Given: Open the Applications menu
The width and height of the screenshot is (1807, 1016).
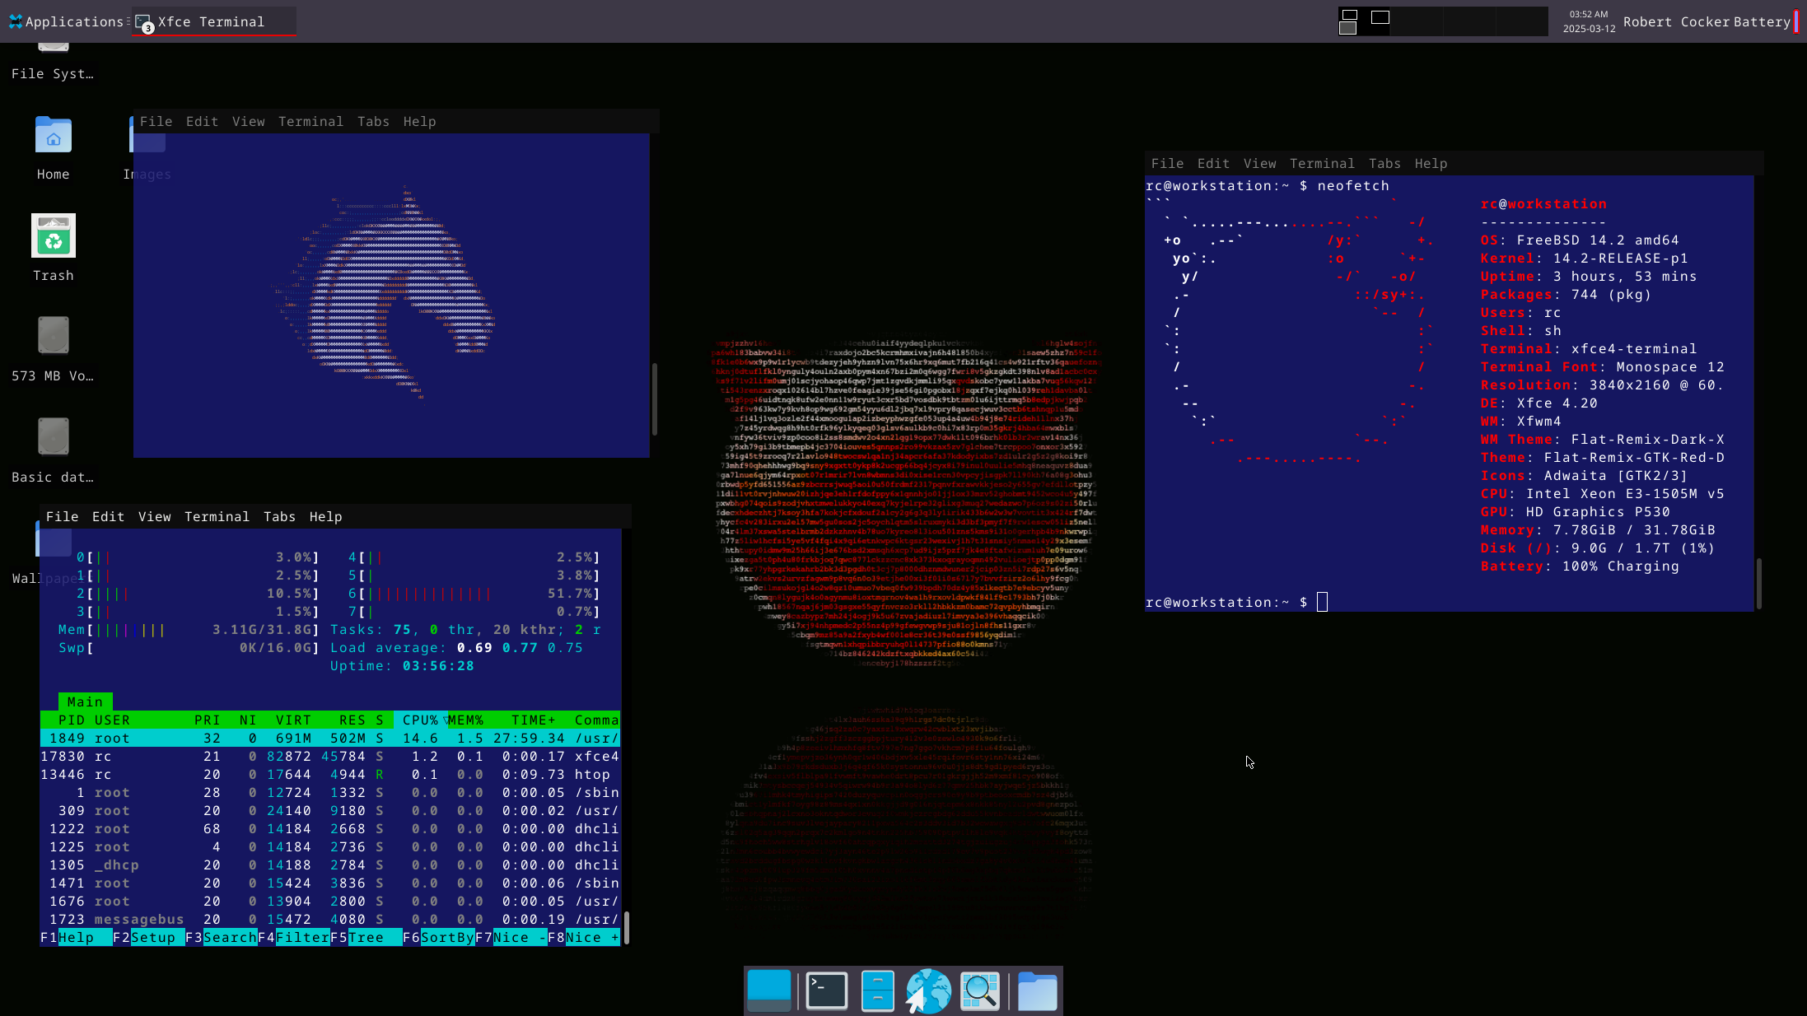Looking at the screenshot, I should (66, 21).
